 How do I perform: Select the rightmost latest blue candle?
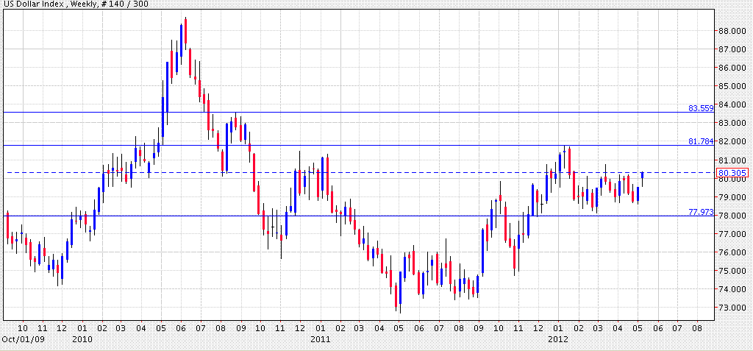tap(642, 175)
